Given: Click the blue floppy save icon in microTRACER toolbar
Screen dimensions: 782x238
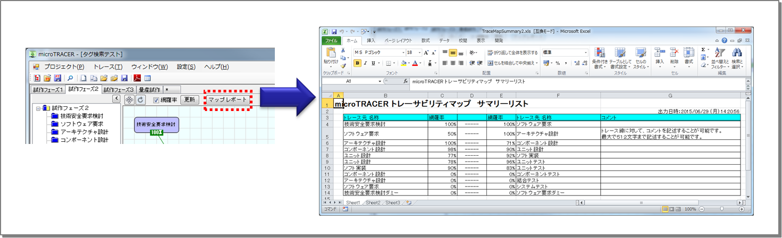Looking at the screenshot, I should (124, 78).
